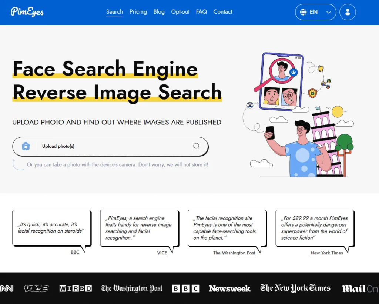Image resolution: width=379 pixels, height=304 pixels.
Task: Click the chevron on language selector
Action: [x=329, y=12]
